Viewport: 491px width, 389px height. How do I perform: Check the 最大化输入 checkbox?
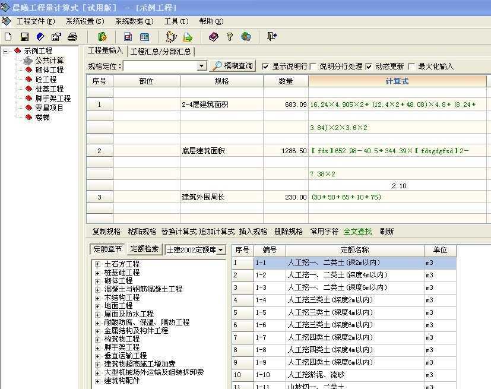(x=412, y=67)
